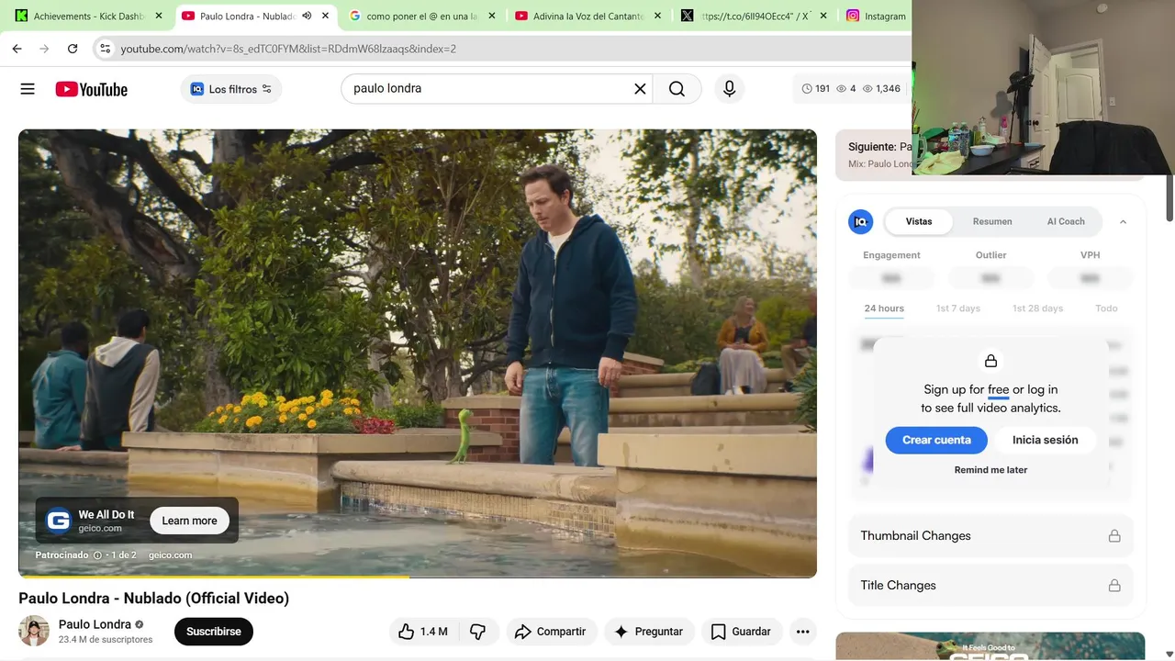Screen dimensions: 1175x661
Task: Close the Paulo Londra YouTube tab
Action: 325,16
